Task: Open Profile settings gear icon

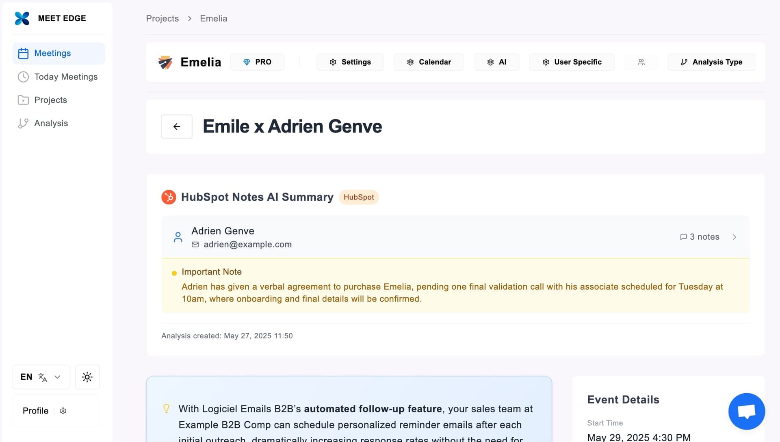Action: (x=63, y=411)
